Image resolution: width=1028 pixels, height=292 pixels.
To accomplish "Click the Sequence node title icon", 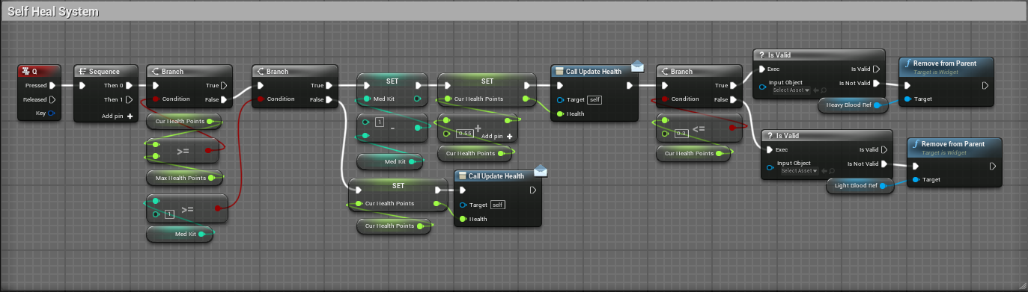I will [82, 72].
